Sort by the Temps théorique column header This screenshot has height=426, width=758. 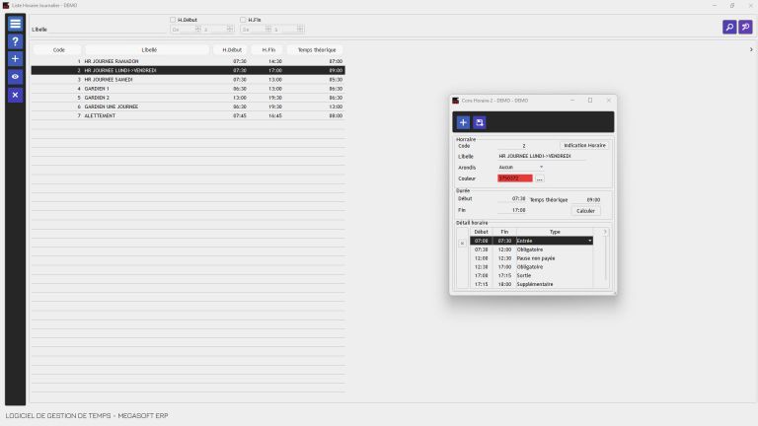tap(316, 49)
